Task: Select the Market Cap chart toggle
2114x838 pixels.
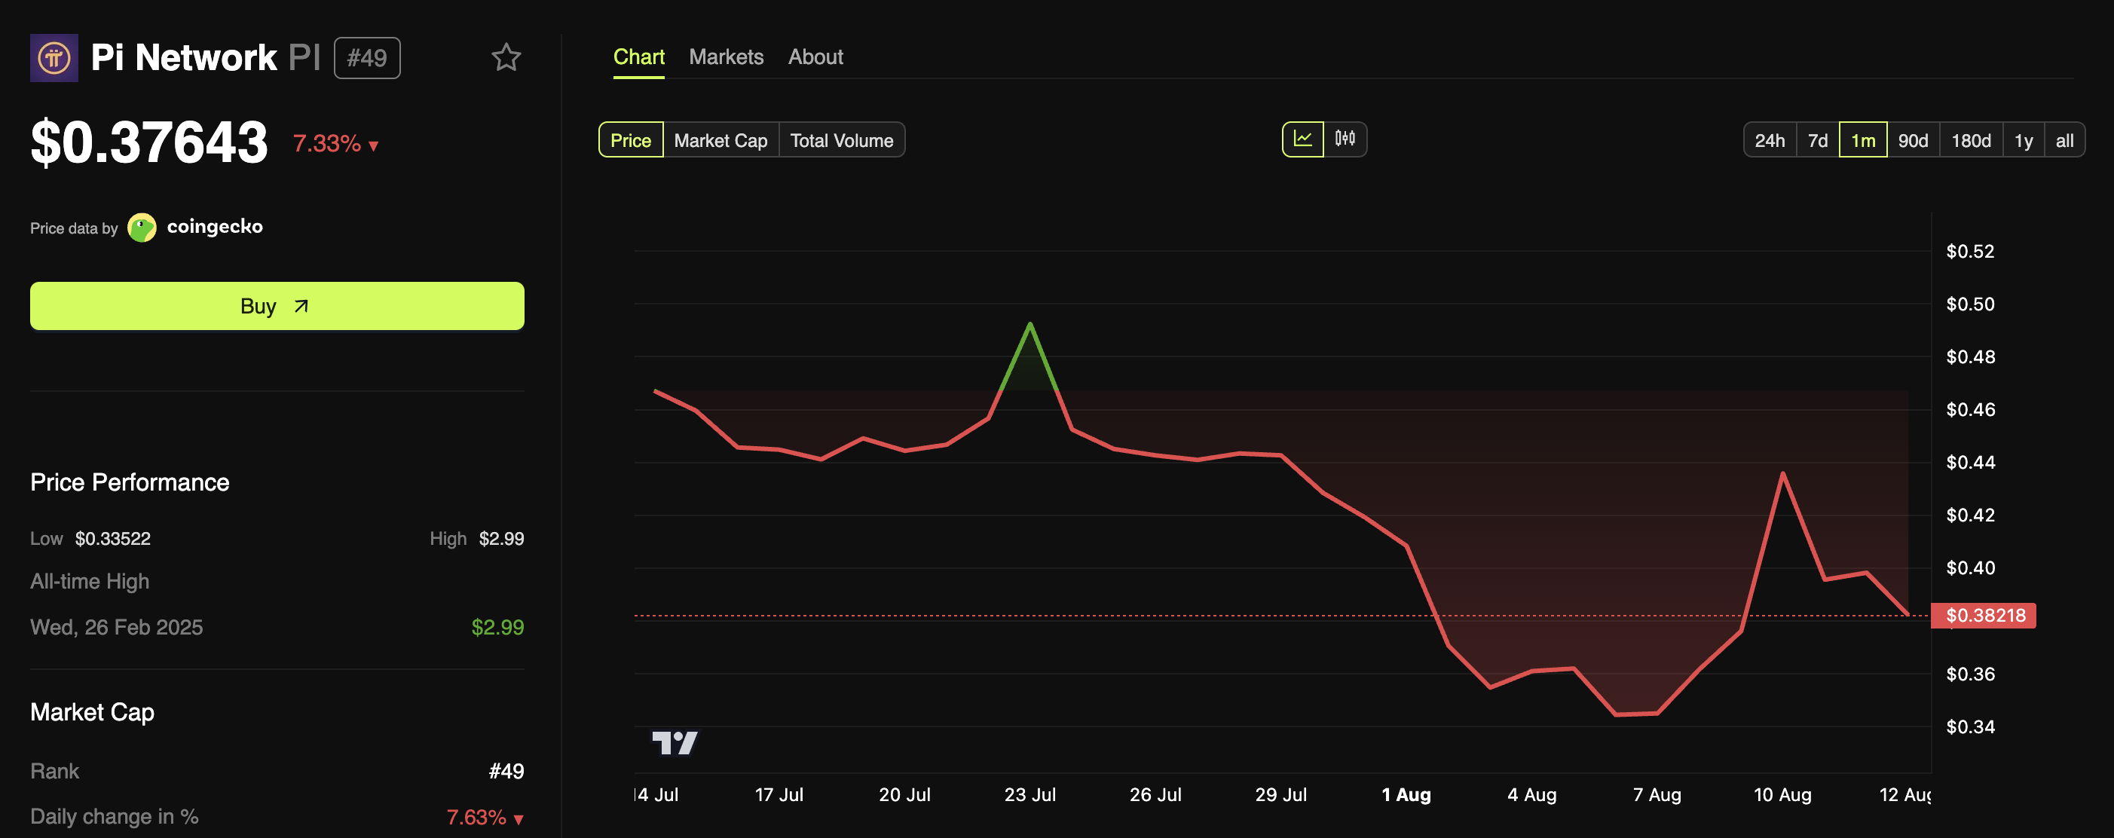Action: tap(720, 140)
